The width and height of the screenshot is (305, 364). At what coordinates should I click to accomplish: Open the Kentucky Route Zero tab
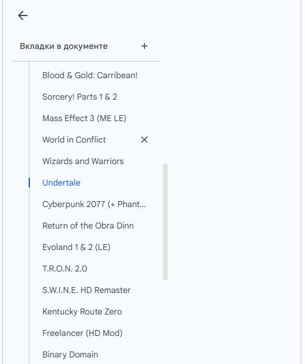[82, 311]
